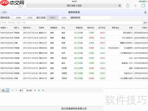Viewport: 148px width, 111px height.
Task: Select the 维修类别 column header
Action: click(54, 28)
